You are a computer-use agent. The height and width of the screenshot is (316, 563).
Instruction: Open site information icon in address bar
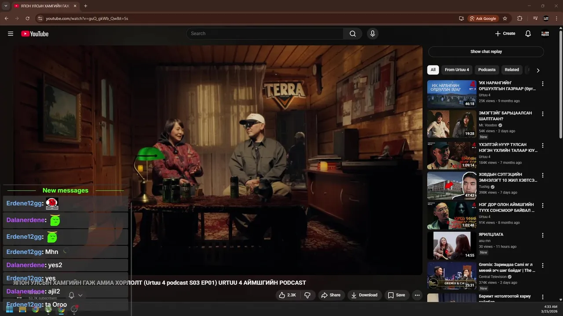pyautogui.click(x=40, y=18)
